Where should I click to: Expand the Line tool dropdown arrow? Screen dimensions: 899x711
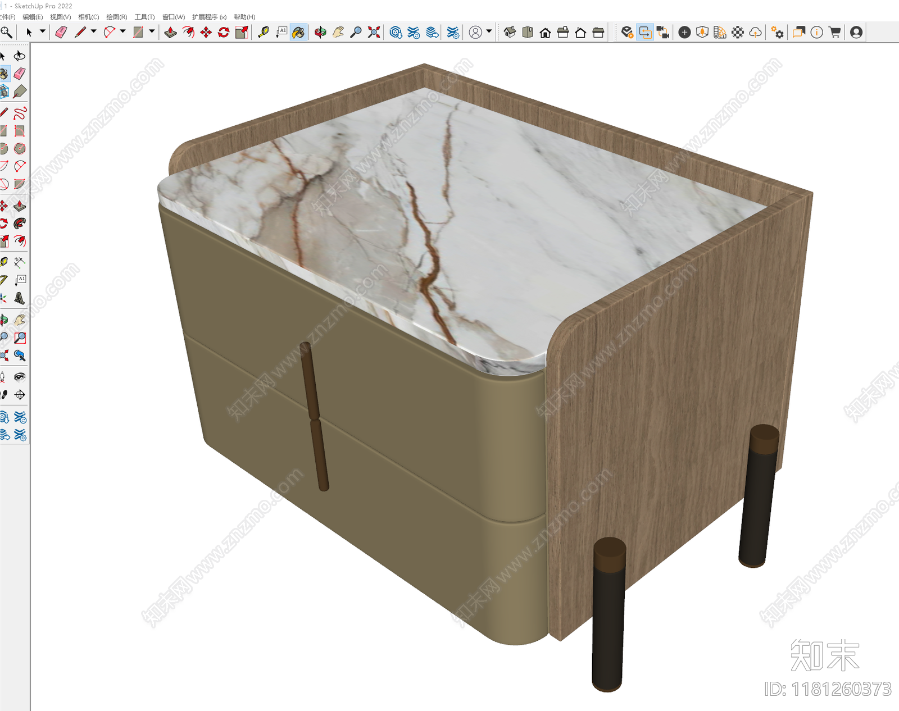[94, 31]
